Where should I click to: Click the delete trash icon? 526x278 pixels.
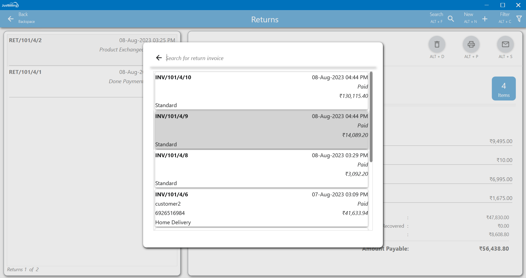pyautogui.click(x=437, y=44)
